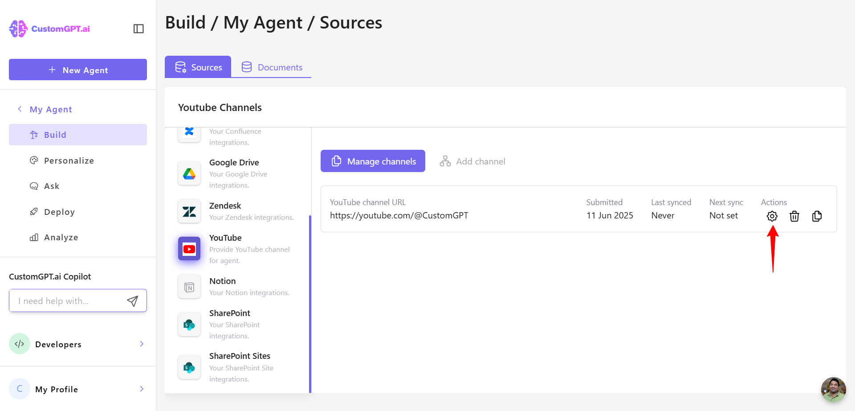Screen dimensions: 855x411
Task: Expand the Developers section chevron
Action: pyautogui.click(x=142, y=344)
